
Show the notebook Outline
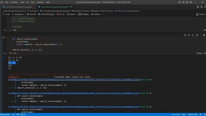[x=96, y=14]
